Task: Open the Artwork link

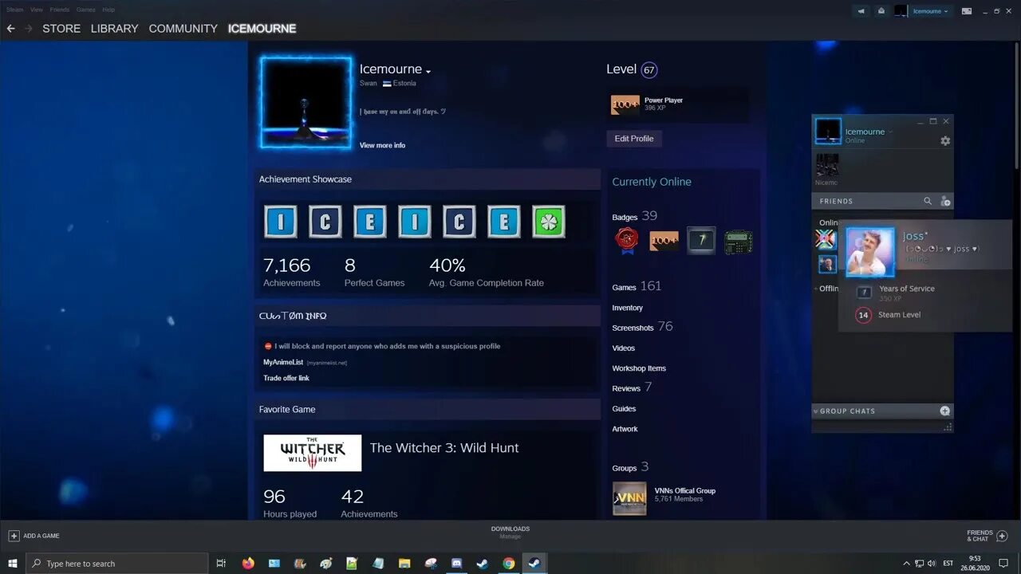Action: (x=625, y=429)
